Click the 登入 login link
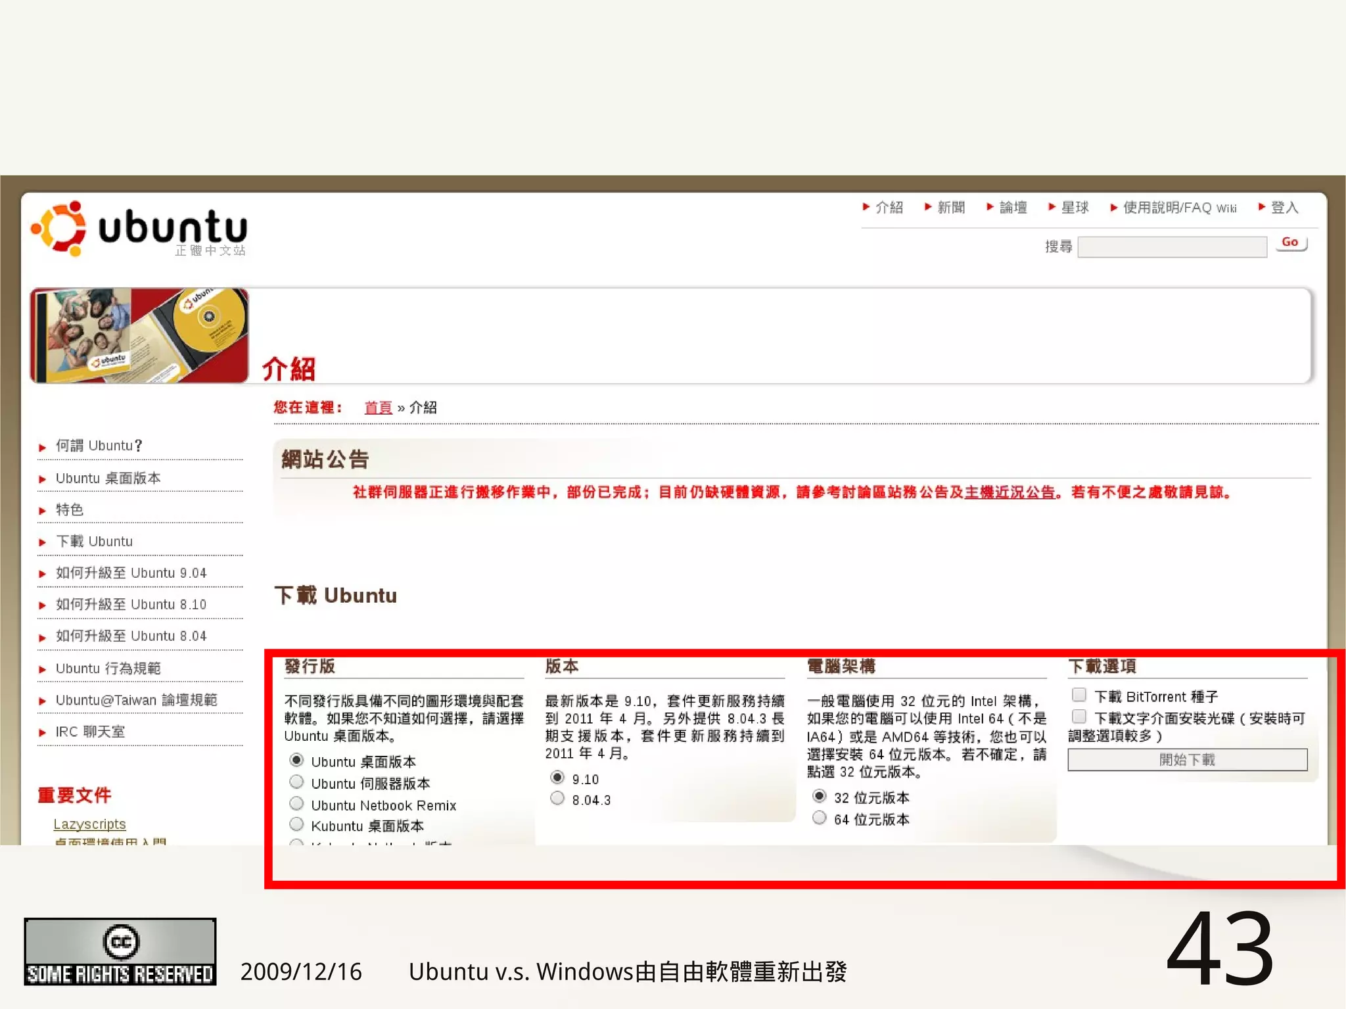Screen dimensions: 1346x1009 1284,208
